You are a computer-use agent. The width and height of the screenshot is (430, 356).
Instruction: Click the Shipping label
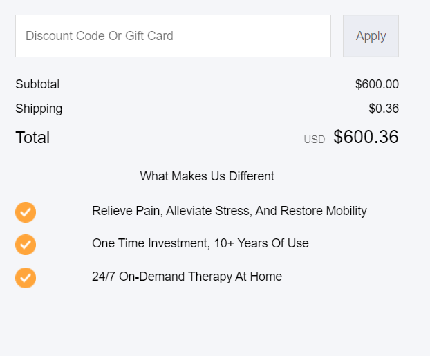(x=39, y=109)
